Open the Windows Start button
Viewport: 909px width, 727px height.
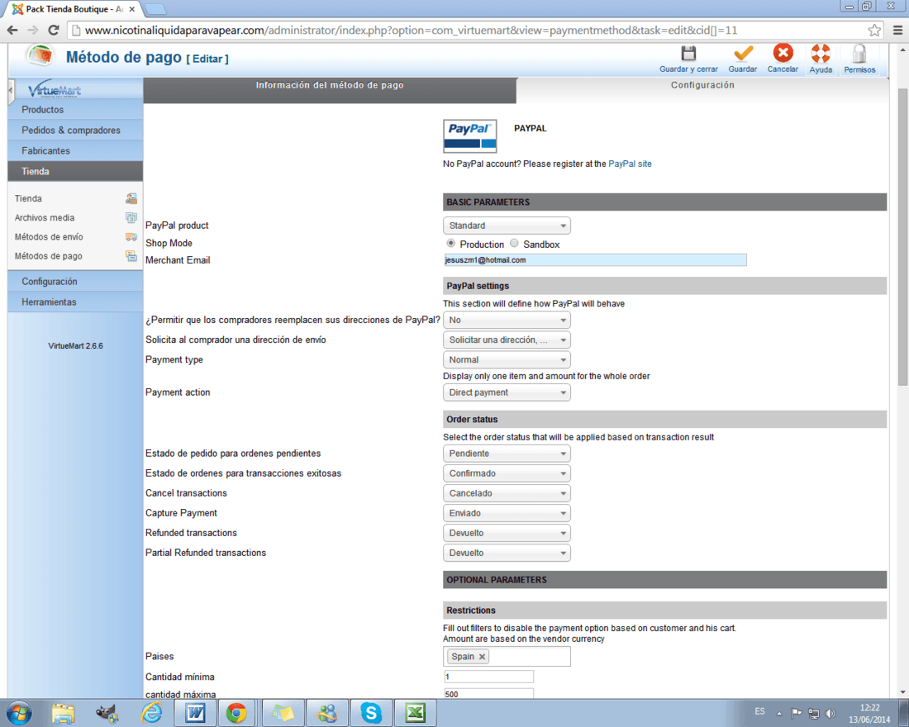click(x=18, y=713)
